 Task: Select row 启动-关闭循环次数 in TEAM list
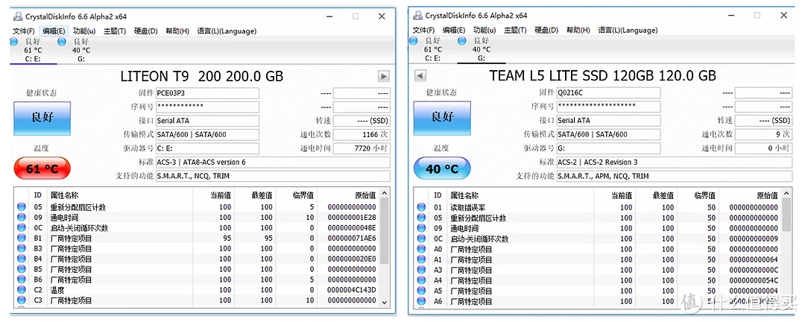tap(598, 239)
